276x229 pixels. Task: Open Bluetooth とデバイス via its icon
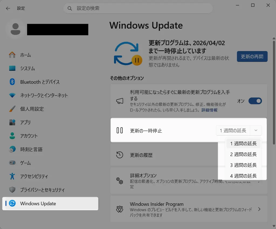point(12,82)
